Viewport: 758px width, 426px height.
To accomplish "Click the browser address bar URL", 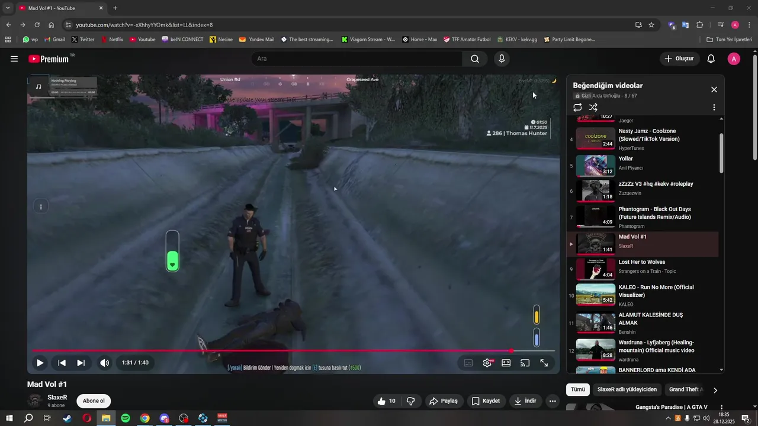I will coord(144,25).
